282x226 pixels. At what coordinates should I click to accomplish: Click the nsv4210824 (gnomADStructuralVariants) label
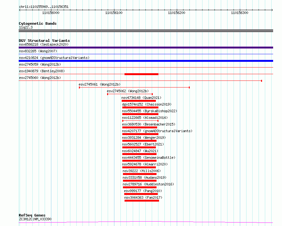(x=54, y=58)
